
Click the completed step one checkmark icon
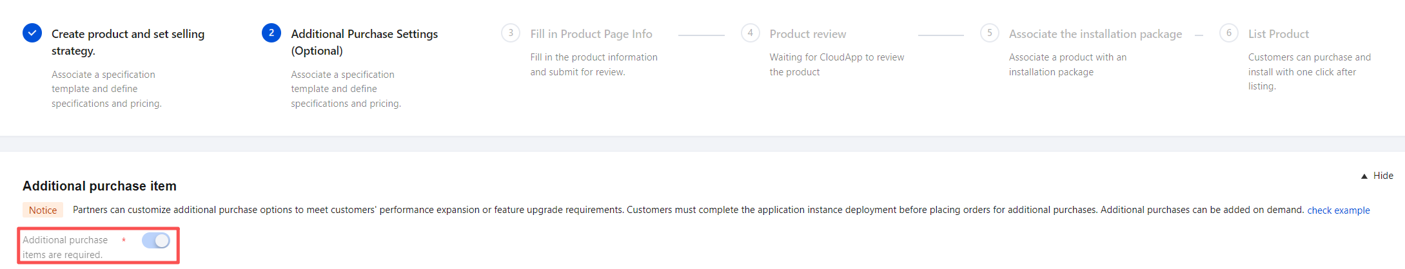(32, 33)
